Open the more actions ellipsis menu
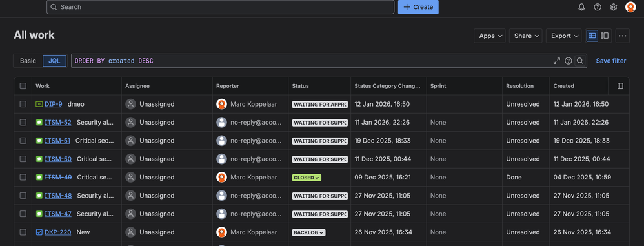644x246 pixels. tap(623, 36)
